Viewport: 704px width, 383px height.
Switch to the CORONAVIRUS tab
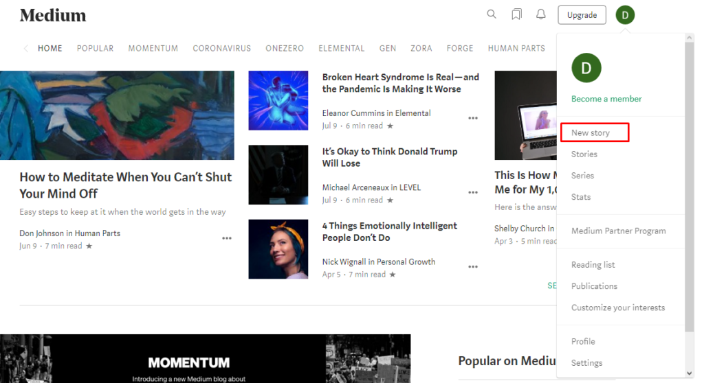point(222,49)
